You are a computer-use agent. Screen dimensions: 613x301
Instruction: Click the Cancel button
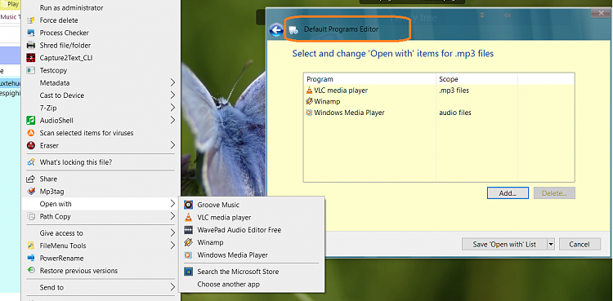pyautogui.click(x=579, y=245)
